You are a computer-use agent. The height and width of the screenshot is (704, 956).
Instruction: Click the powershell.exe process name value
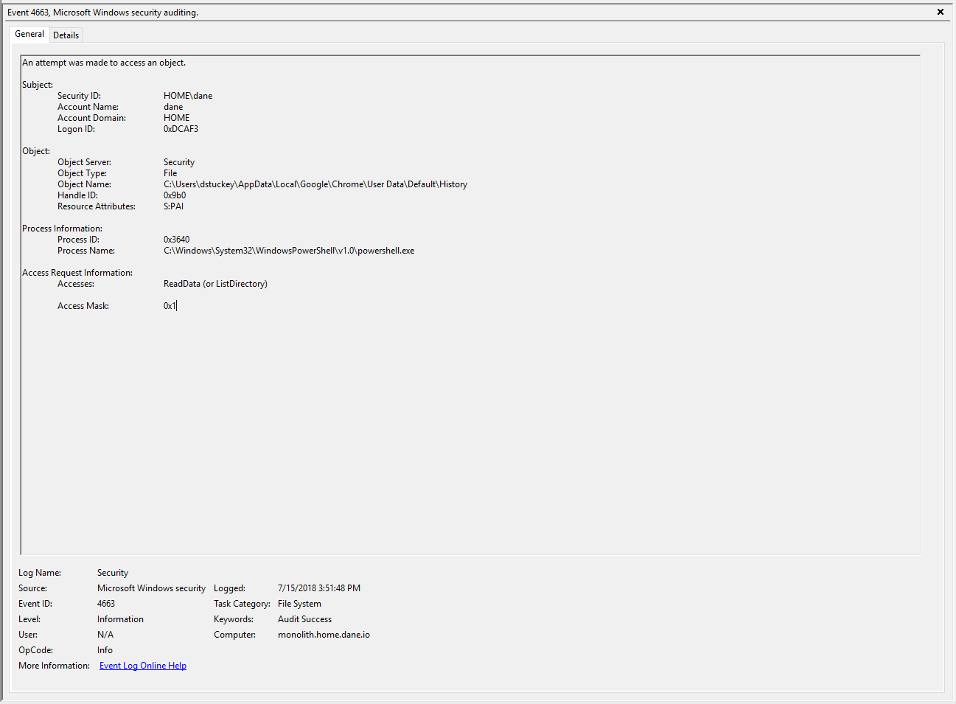click(289, 251)
